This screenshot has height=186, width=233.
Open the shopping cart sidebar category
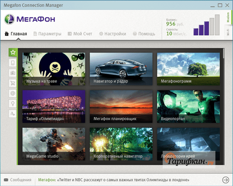click(13, 83)
